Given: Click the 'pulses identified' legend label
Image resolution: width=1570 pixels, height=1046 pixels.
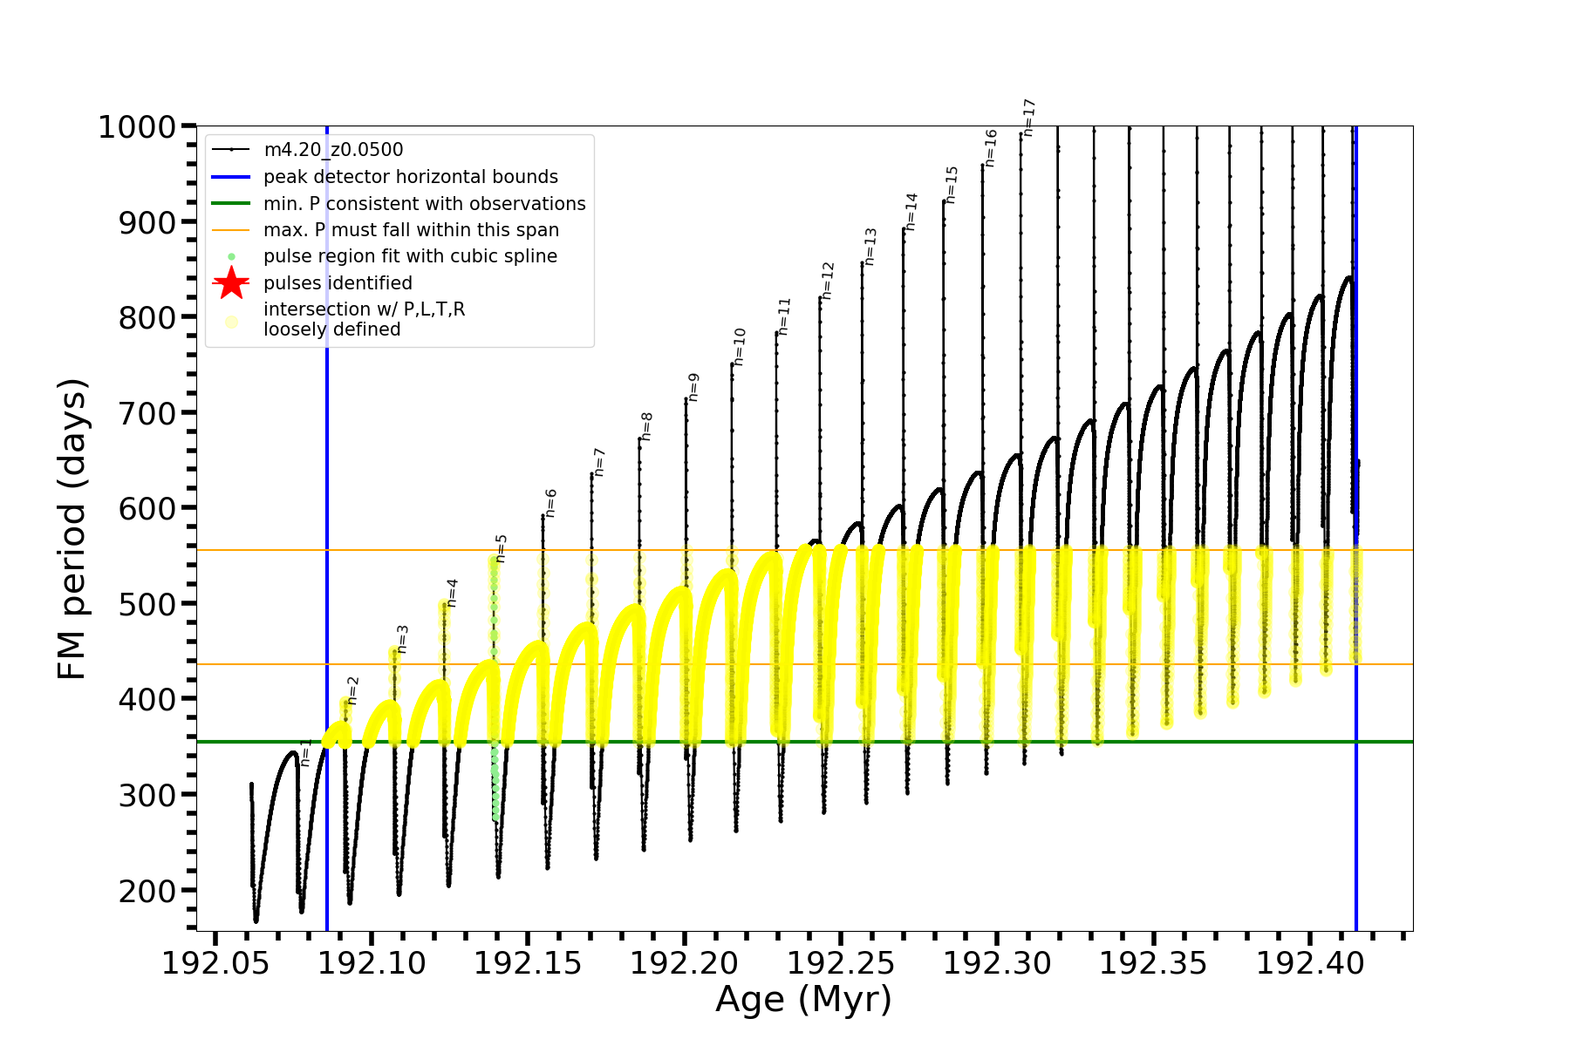Looking at the screenshot, I should click(x=338, y=283).
